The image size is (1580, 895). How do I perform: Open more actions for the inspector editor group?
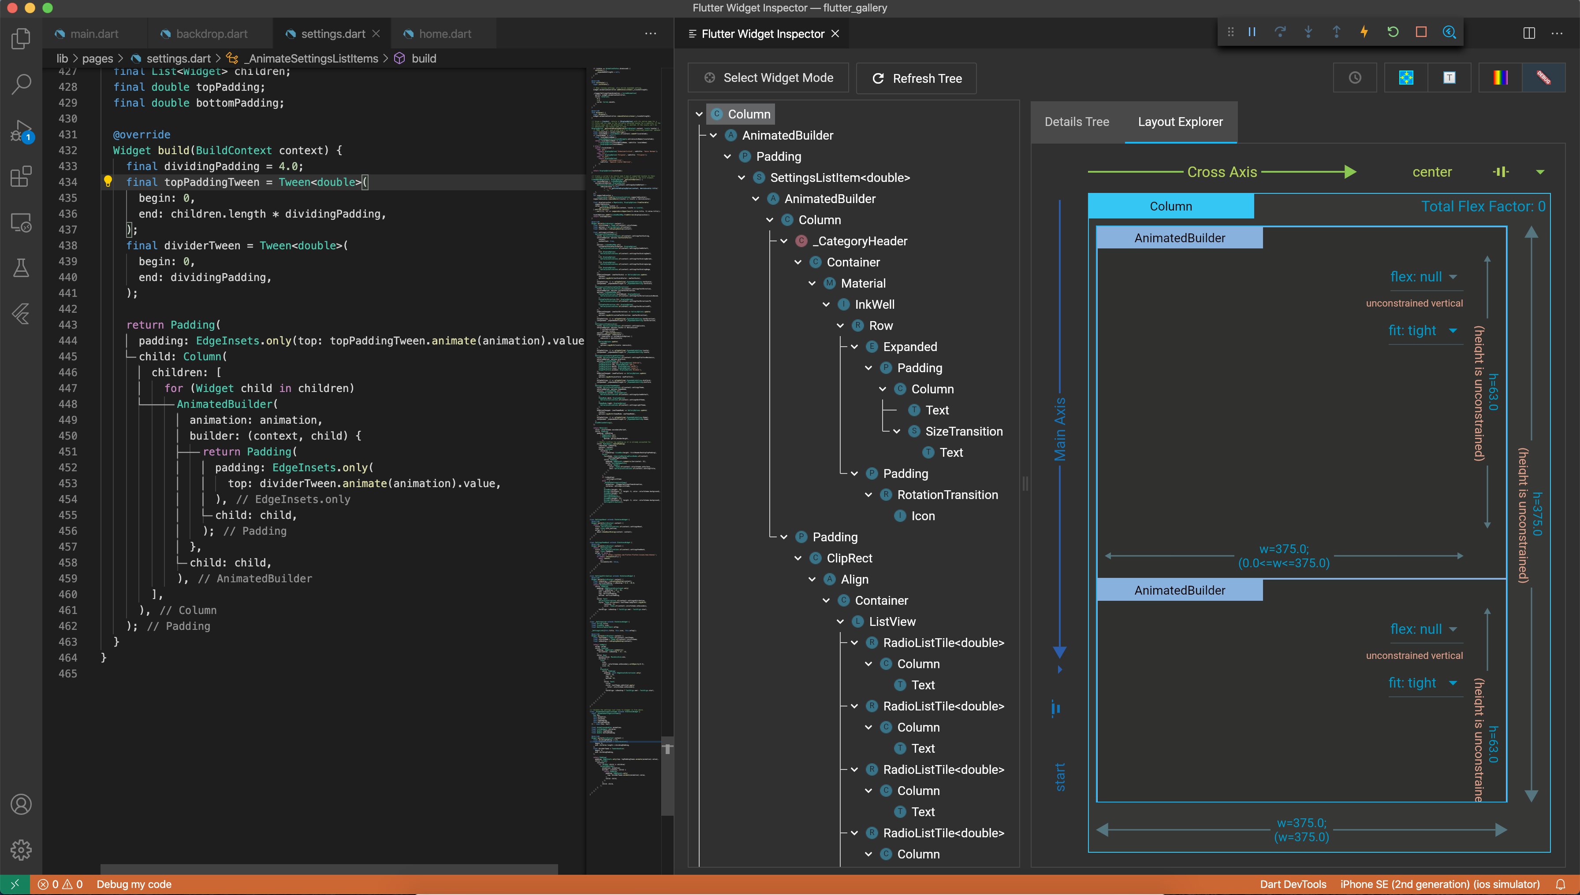1557,33
